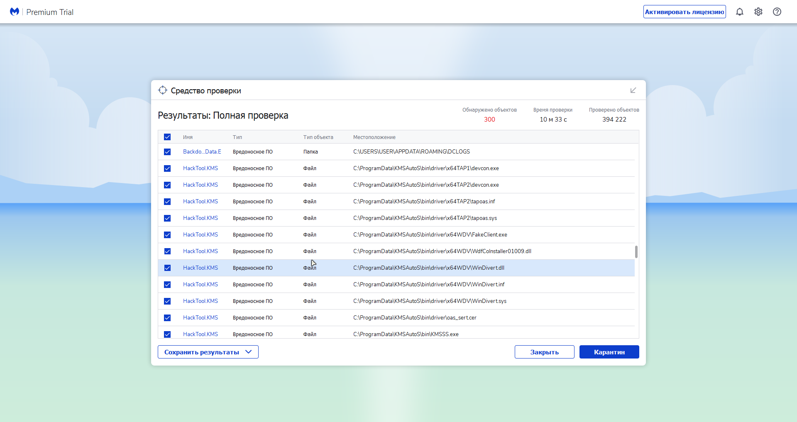The image size is (797, 422).
Task: Open HackTool.KMS link for x64TAP1\devcon.exe
Action: [x=200, y=168]
